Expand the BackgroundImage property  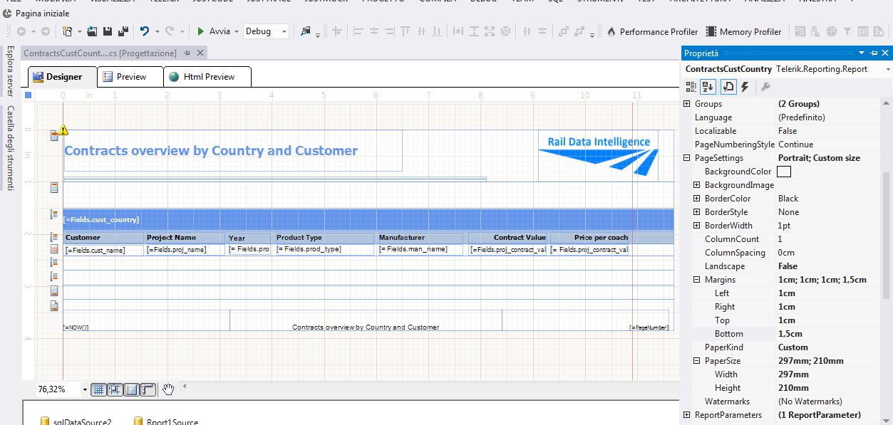pos(697,185)
